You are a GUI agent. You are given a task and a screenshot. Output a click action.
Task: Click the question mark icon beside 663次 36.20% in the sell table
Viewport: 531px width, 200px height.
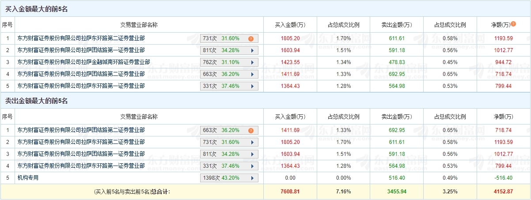(x=250, y=130)
